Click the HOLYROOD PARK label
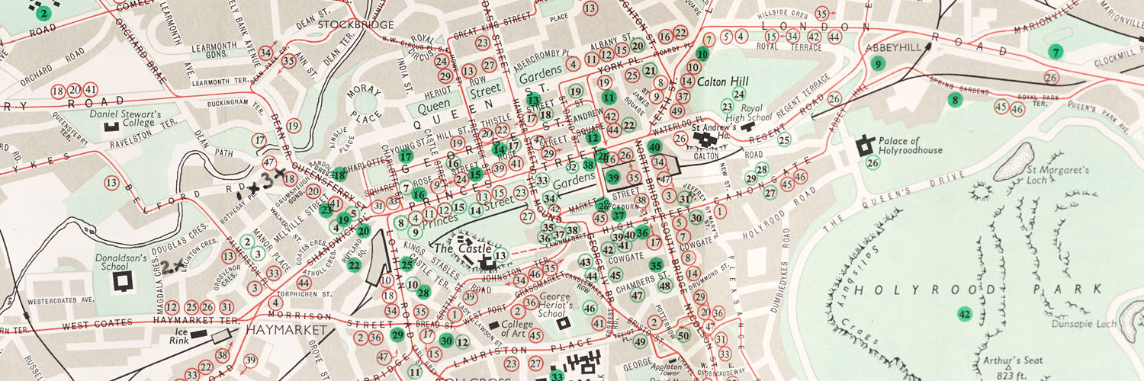The width and height of the screenshot is (1144, 381). [978, 290]
